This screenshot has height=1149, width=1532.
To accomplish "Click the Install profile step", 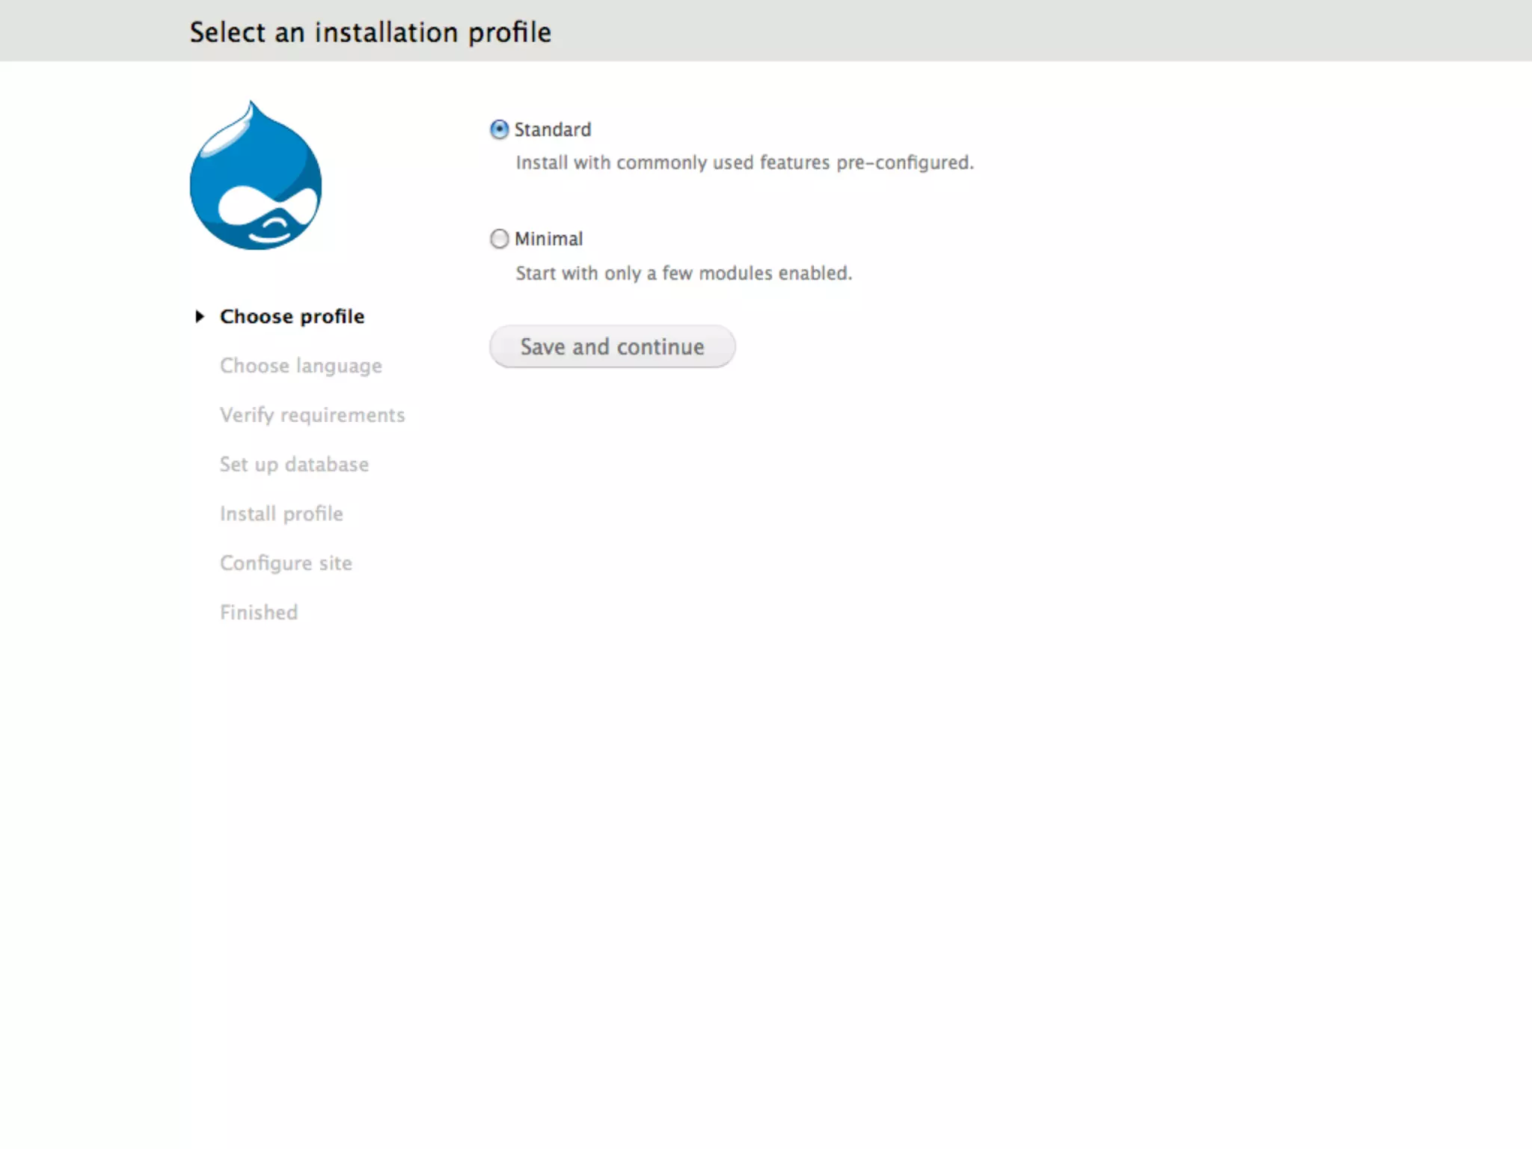I will (281, 514).
